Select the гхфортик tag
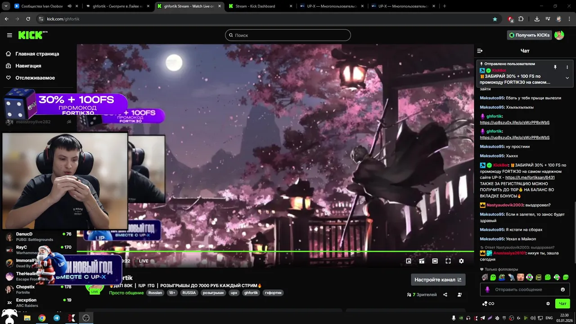 click(273, 292)
